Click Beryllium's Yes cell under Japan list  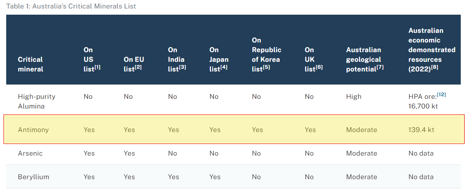(x=215, y=177)
